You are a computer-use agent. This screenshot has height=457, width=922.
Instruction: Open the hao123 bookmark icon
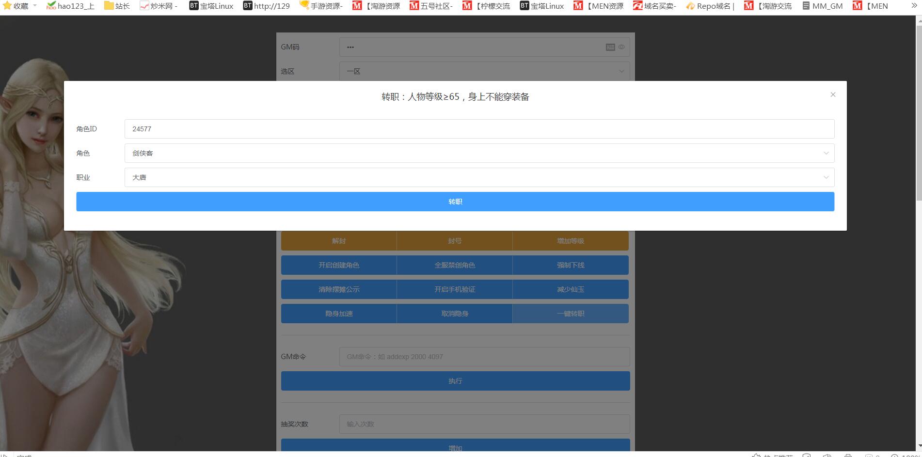[51, 6]
